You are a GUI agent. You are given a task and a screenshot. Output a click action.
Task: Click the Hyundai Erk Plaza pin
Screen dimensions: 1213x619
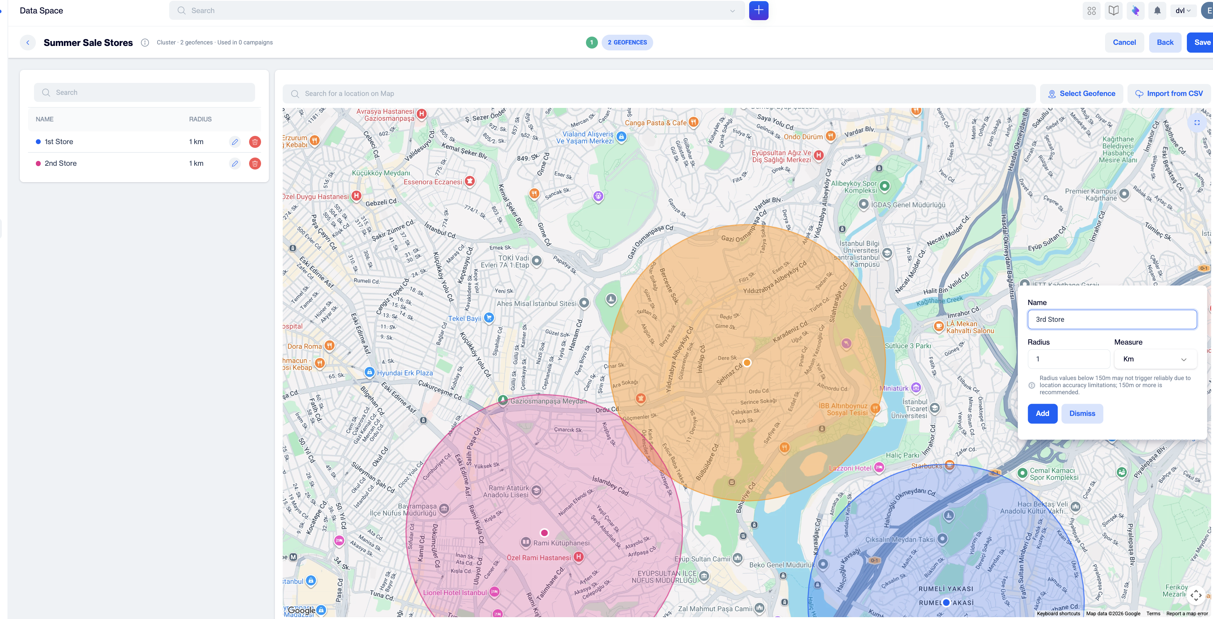[370, 372]
